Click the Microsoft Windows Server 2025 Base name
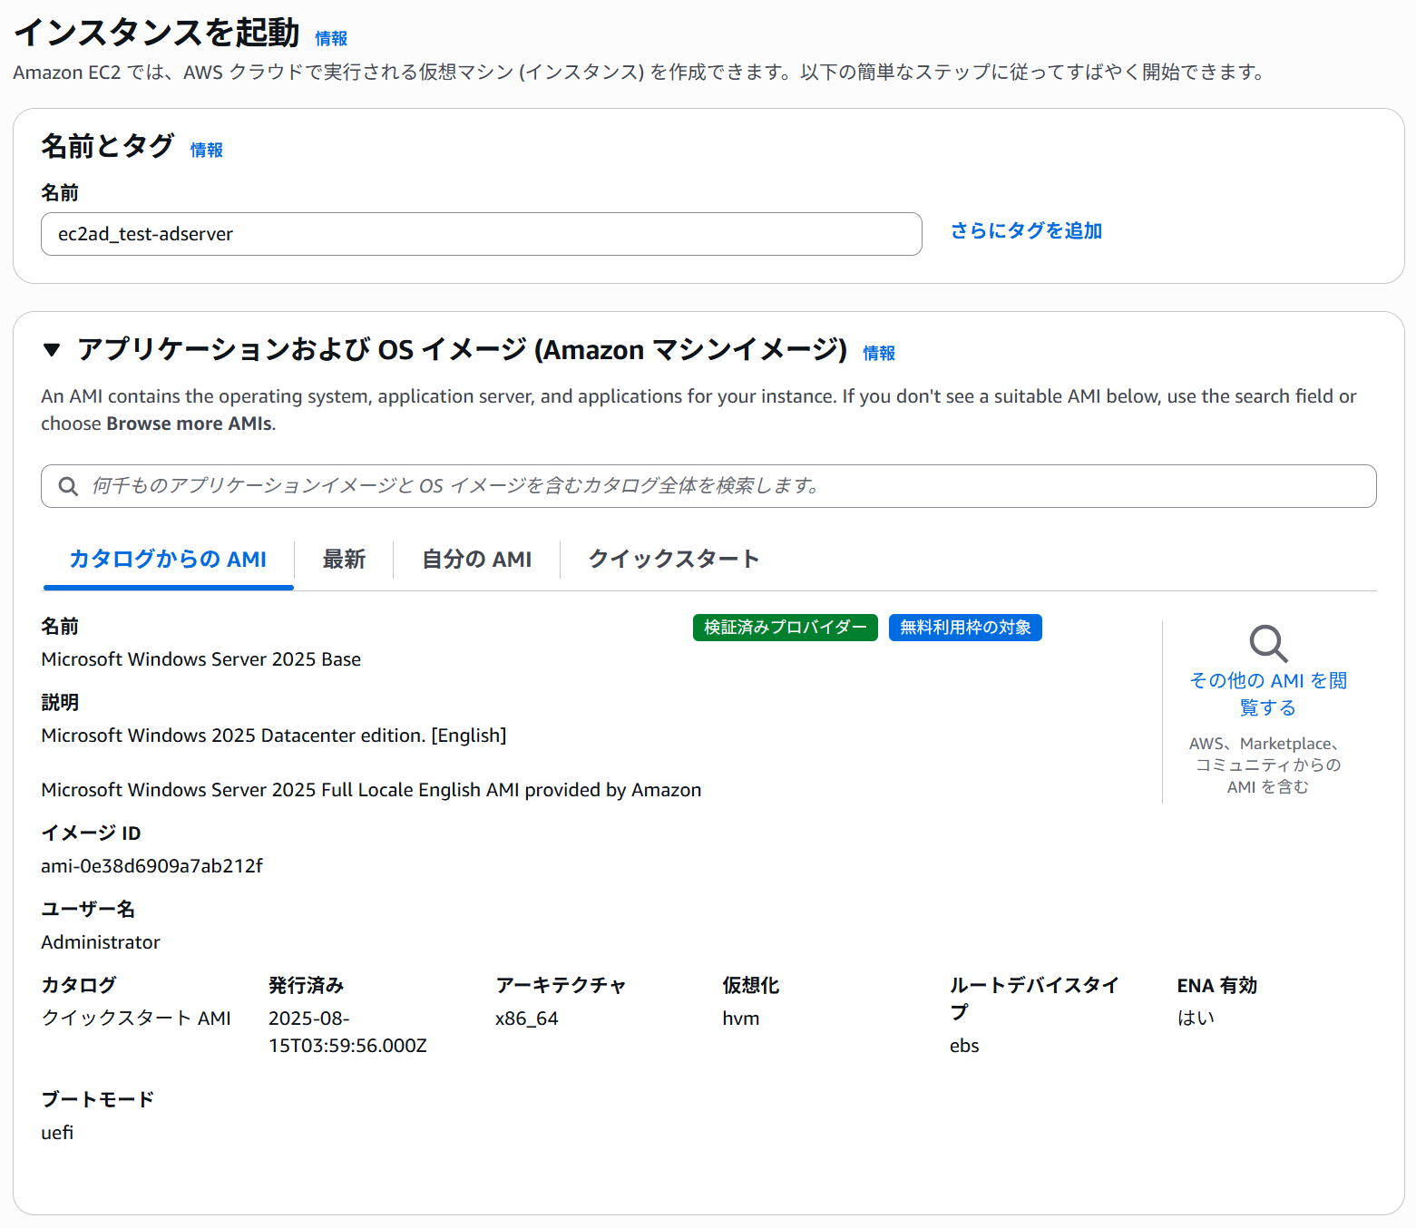 tap(200, 659)
